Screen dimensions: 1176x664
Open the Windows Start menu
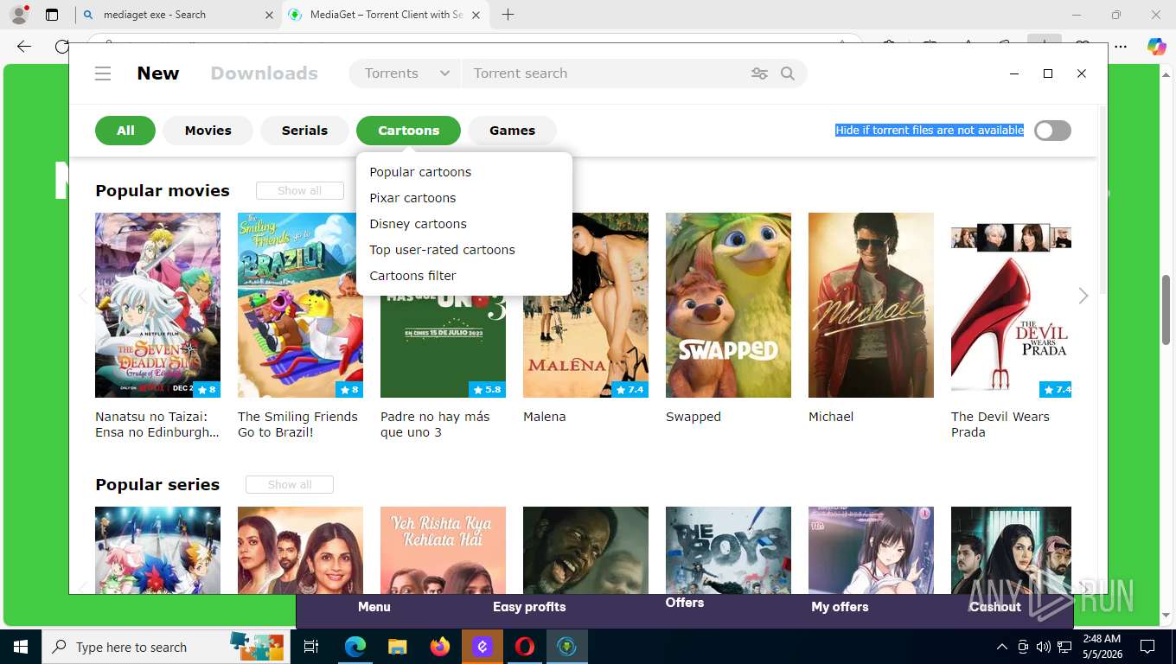tap(20, 647)
